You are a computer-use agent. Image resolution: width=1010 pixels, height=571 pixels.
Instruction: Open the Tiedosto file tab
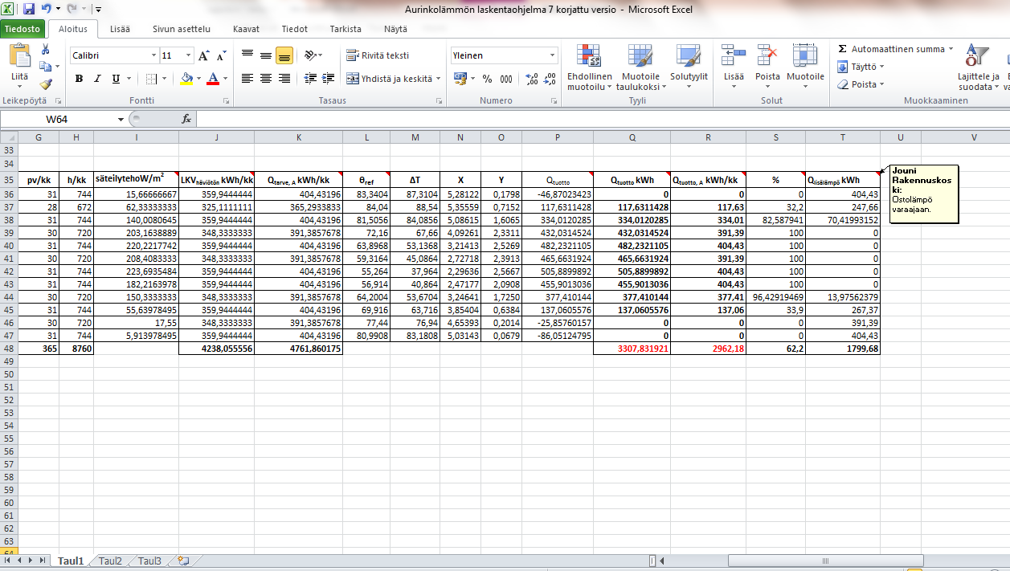pyautogui.click(x=22, y=29)
